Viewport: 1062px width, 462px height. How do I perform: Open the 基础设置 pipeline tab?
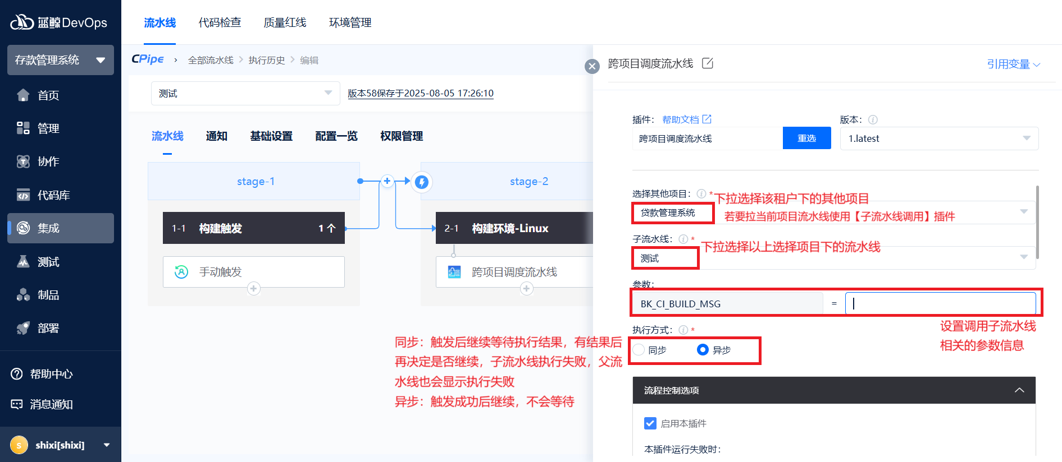click(271, 136)
